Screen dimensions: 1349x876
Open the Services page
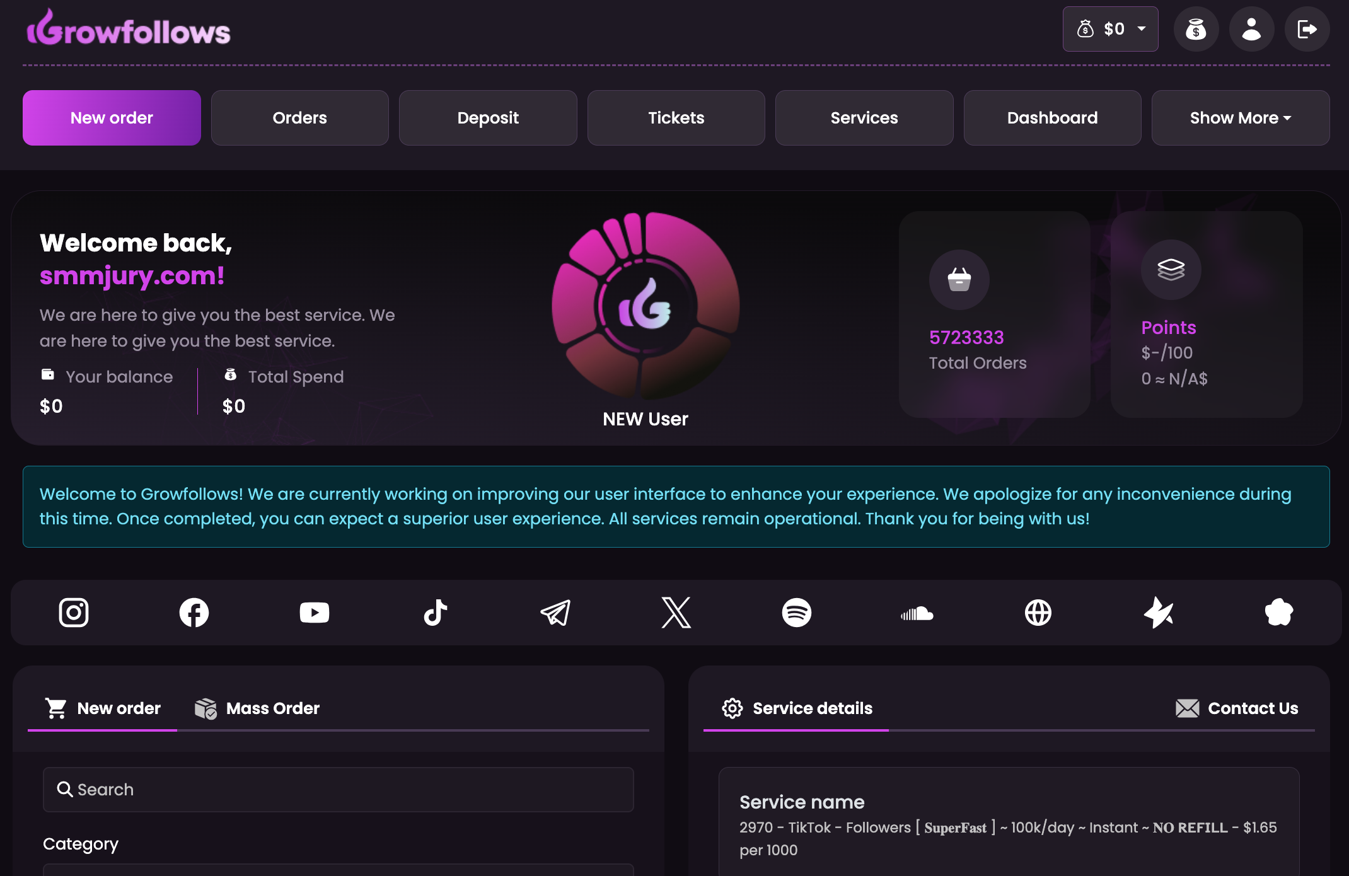(x=864, y=118)
